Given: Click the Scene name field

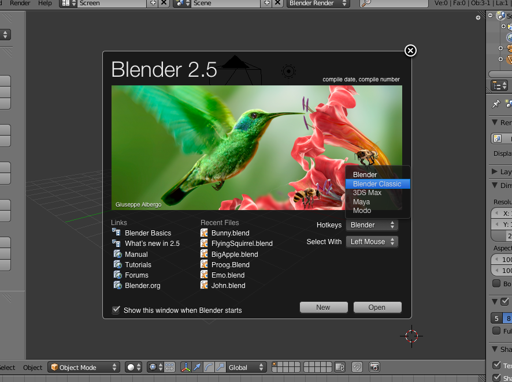Looking at the screenshot, I should [x=226, y=3].
